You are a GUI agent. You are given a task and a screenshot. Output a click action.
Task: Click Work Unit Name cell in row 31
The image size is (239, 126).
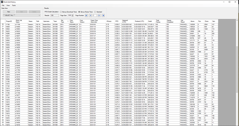pos(21,36)
